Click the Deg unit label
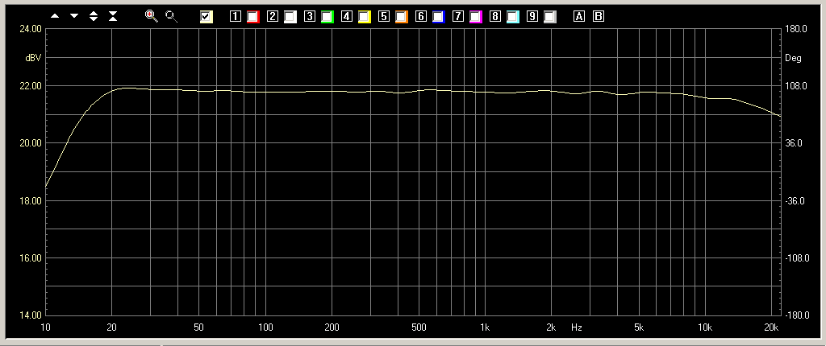Image resolution: width=826 pixels, height=346 pixels. (794, 58)
